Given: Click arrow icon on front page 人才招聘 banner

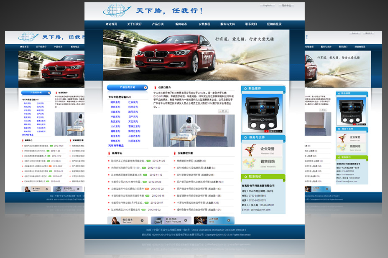Looking at the screenshot, I should [x=229, y=220].
